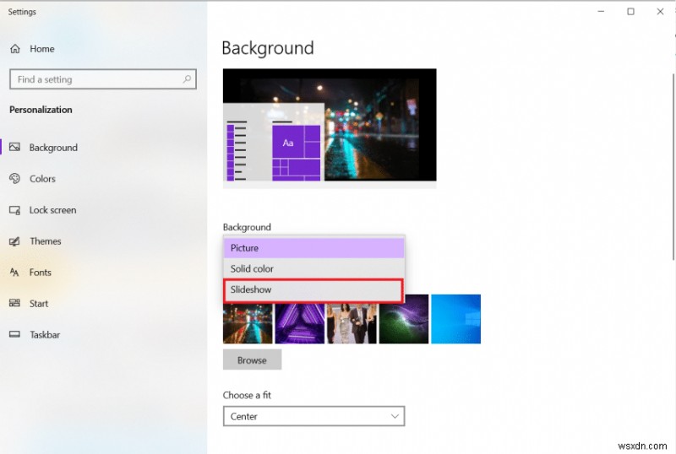
Task: Click the Themes brush icon
Action: [14, 241]
